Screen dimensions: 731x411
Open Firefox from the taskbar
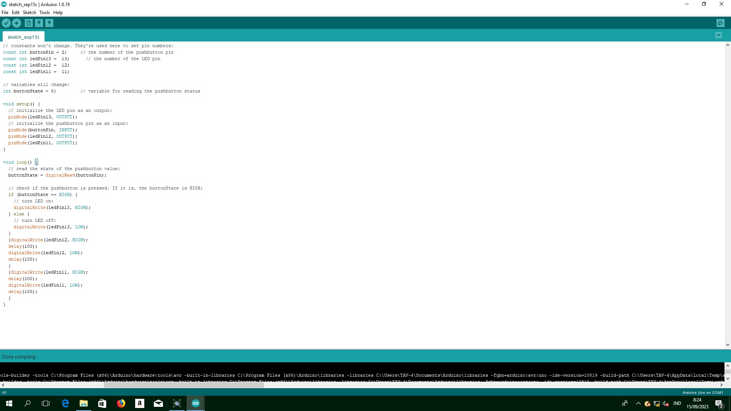[x=121, y=403]
